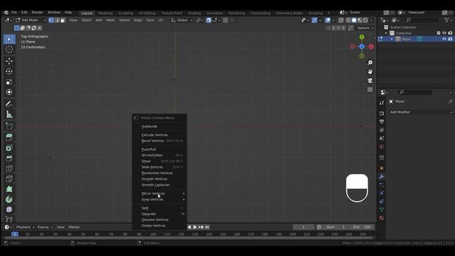Viewport: 455px width, 256px height.
Task: Open the Mesh menu in header
Action: pyautogui.click(x=110, y=20)
